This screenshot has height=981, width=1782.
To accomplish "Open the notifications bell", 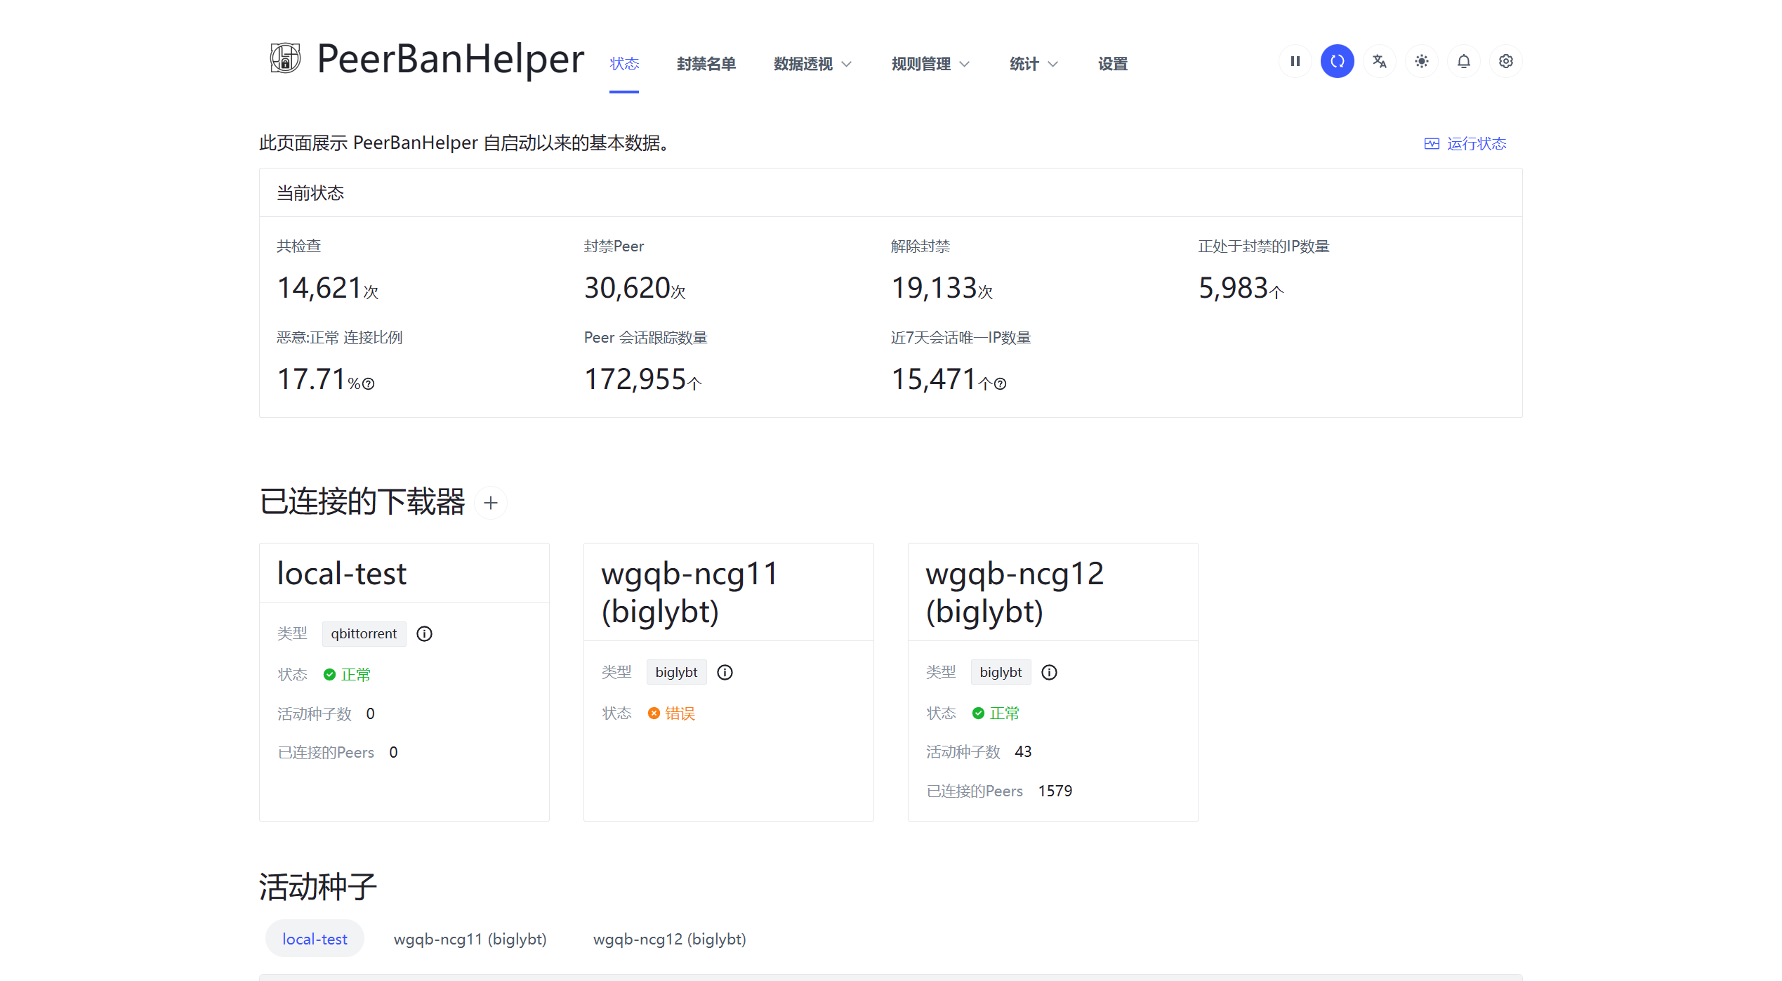I will point(1463,62).
